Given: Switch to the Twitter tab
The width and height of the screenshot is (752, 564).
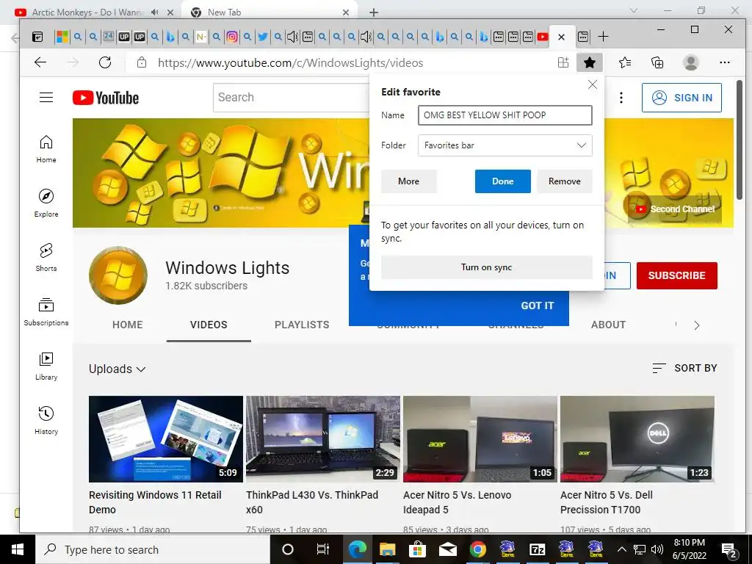Looking at the screenshot, I should 262,37.
